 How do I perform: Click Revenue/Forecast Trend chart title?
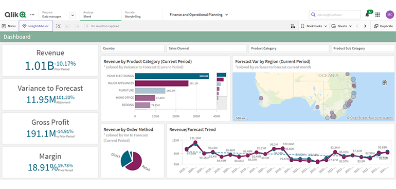point(192,130)
